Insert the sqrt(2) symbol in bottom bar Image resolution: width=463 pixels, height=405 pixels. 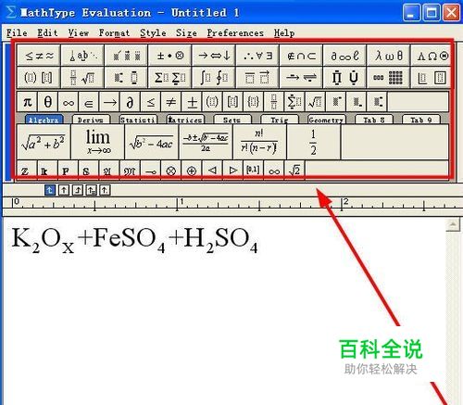294,171
